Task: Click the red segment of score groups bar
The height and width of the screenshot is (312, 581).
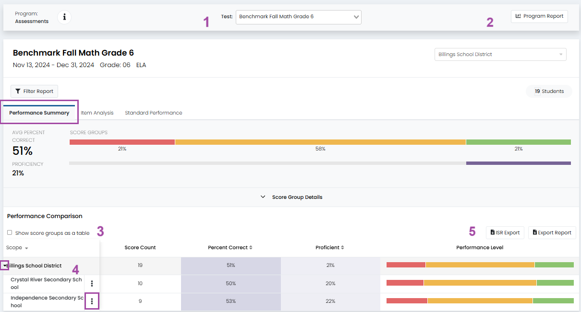Action: [122, 142]
